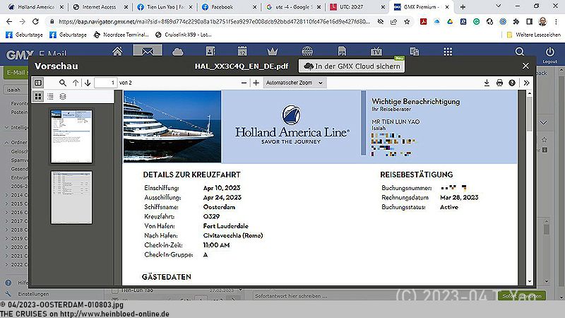Open GMX home icon
Image resolution: width=565 pixels, height=318 pixels.
pyautogui.click(x=117, y=52)
